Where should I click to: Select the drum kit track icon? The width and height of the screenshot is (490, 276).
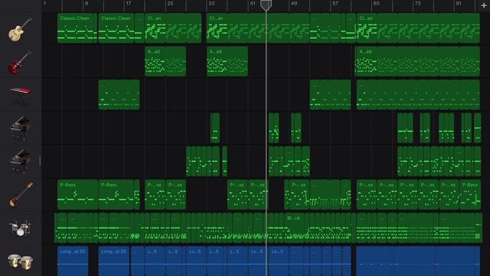20,228
